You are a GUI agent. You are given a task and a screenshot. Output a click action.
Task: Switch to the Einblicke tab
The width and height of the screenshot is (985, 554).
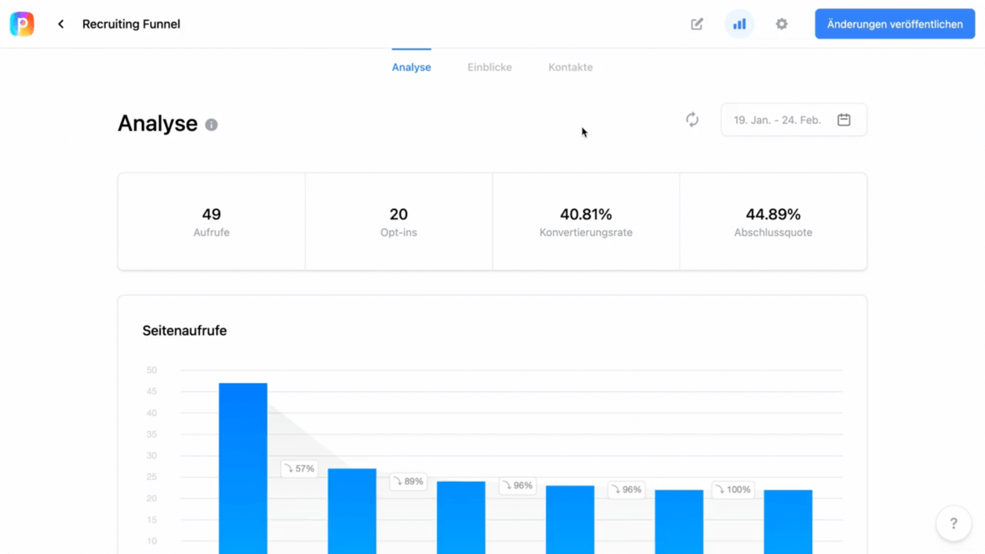tap(490, 67)
